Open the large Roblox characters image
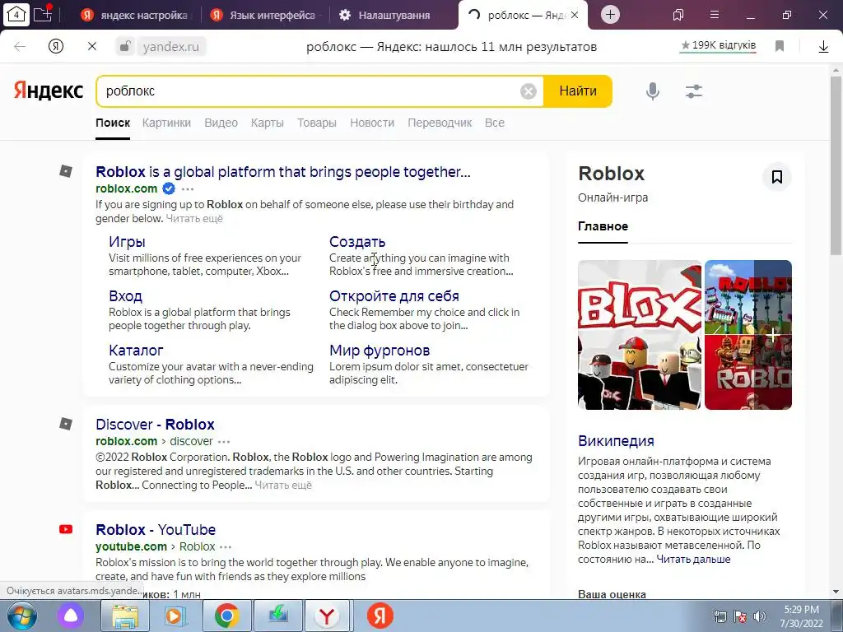The height and width of the screenshot is (632, 843). tap(639, 335)
